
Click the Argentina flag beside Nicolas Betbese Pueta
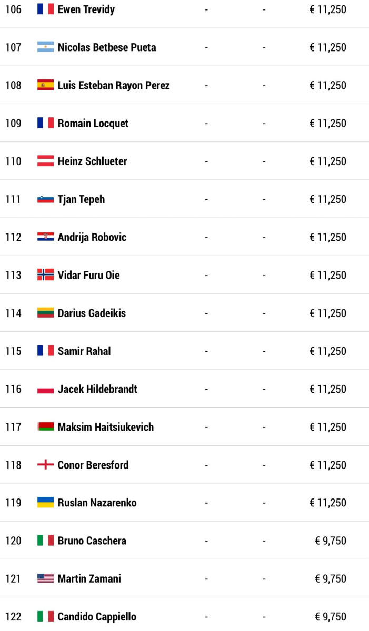(x=45, y=47)
